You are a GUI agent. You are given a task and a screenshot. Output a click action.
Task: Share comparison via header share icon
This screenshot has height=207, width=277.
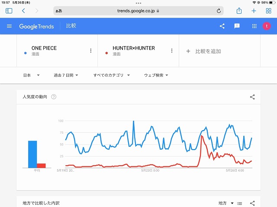[x=222, y=26]
